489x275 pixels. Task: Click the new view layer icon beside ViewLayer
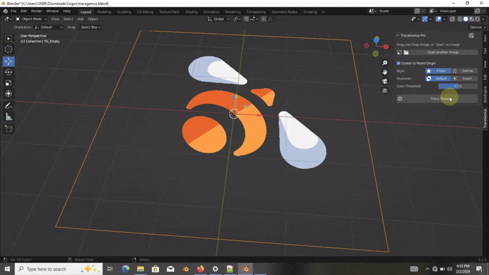pyautogui.click(x=477, y=11)
